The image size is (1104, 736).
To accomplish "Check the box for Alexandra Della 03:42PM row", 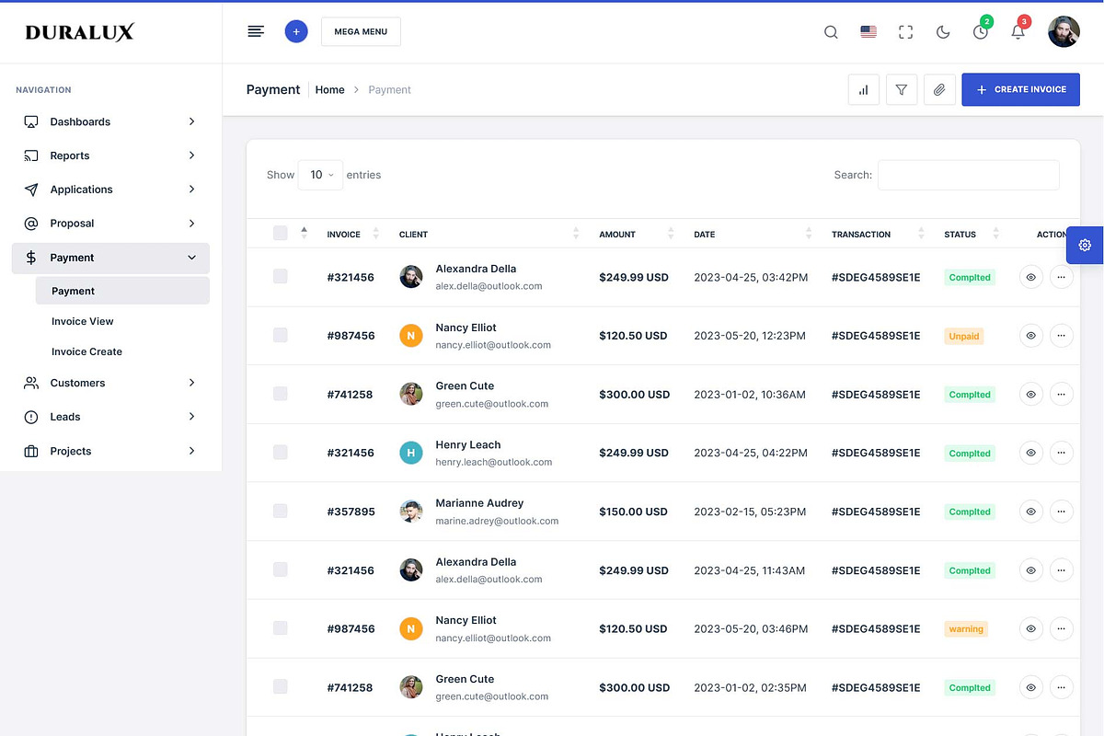I will 281,276.
